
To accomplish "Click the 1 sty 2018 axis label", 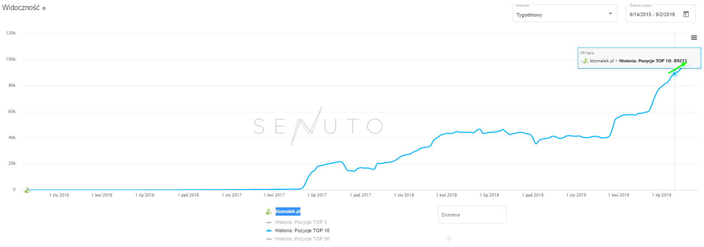I will tap(404, 195).
